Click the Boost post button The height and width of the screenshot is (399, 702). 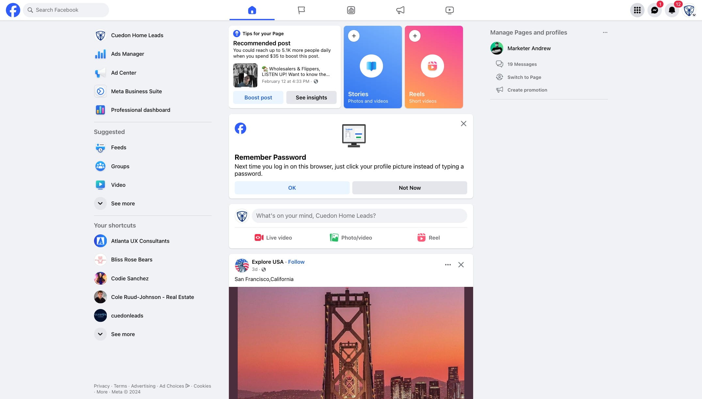point(258,97)
